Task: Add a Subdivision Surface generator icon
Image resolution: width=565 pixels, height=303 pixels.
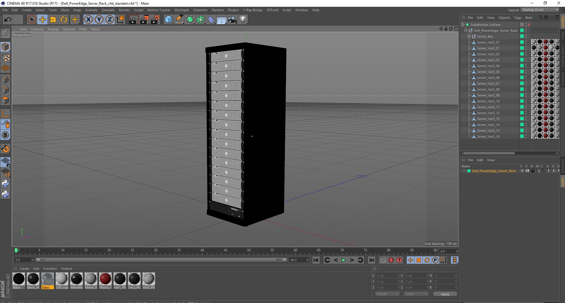Action: pos(190,20)
